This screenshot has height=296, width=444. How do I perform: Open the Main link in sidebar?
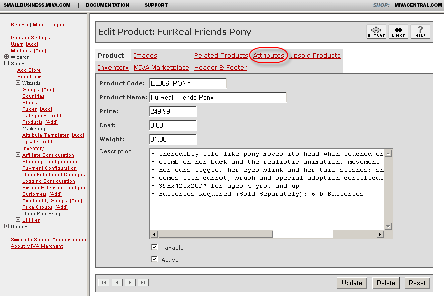[39, 25]
